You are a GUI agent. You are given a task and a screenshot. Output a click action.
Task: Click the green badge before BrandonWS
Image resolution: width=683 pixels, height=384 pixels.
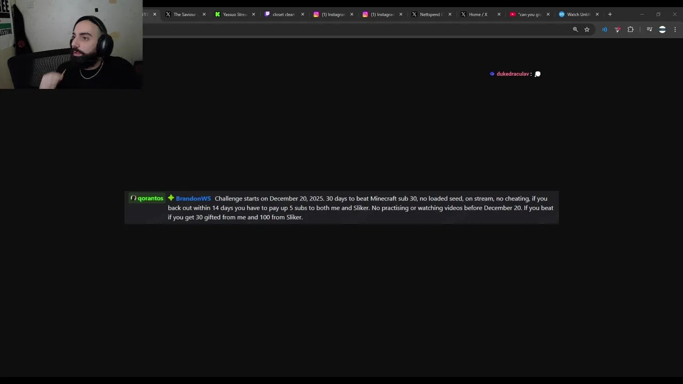171,198
